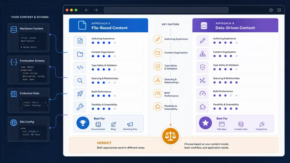Click Approach B Authoring Experience pencil icon
This screenshot has width=290, height=163.
[x=202, y=40]
